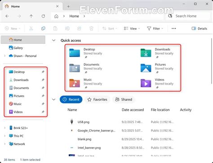Go back with the Back arrow
Image resolution: width=213 pixels, height=163 pixels.
(x=7, y=16)
